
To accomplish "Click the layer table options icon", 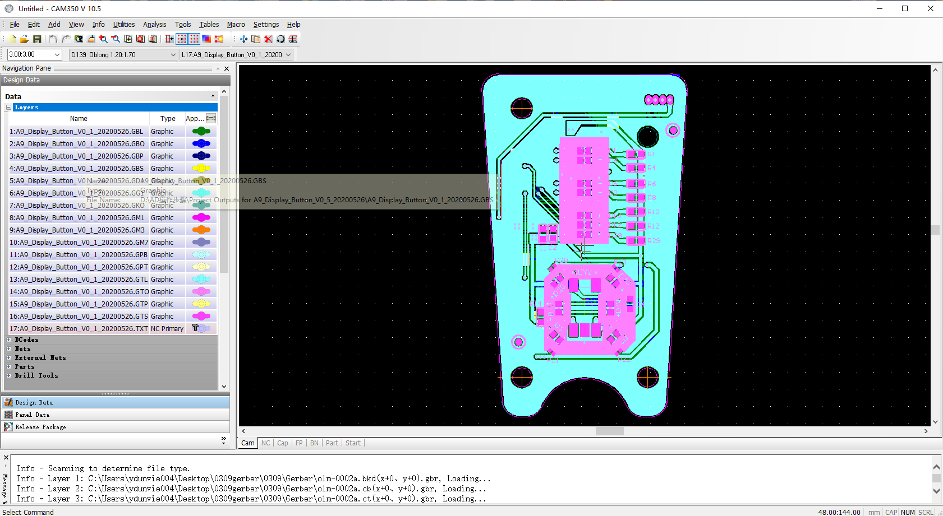I will tap(211, 118).
